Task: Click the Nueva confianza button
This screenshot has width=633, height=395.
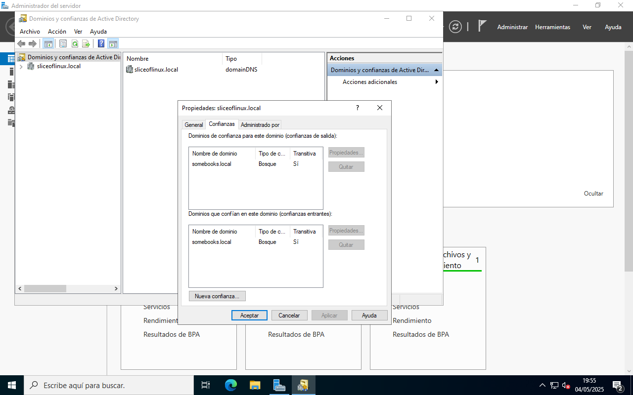Action: pyautogui.click(x=217, y=296)
